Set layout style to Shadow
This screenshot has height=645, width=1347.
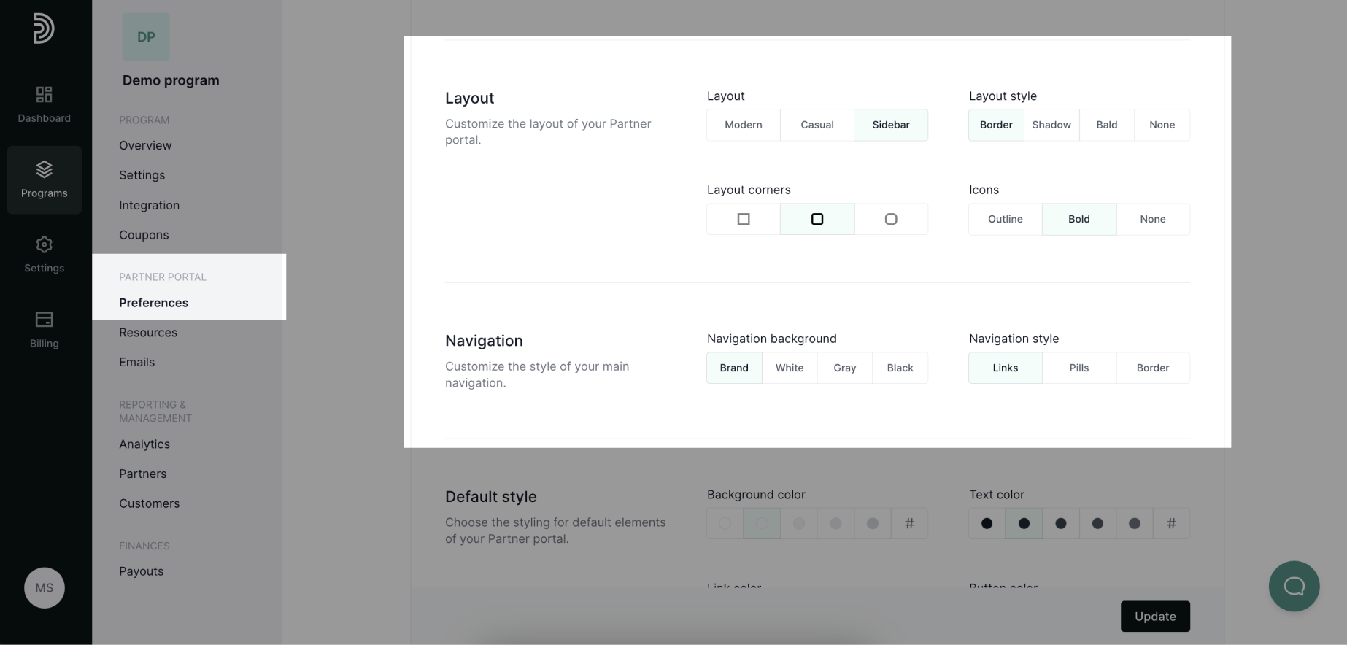[1051, 125]
